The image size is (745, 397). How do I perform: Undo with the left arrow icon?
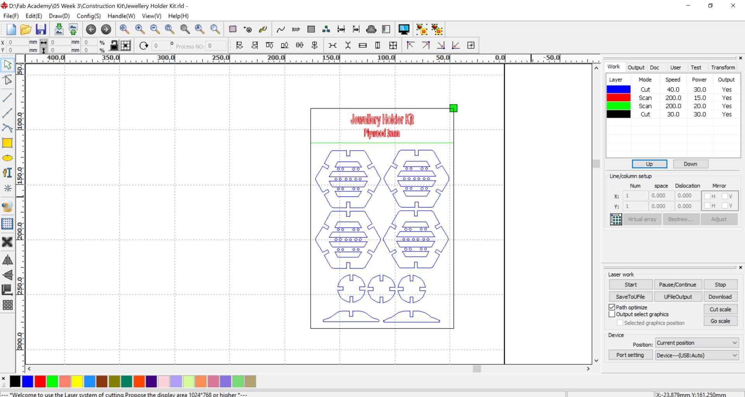pyautogui.click(x=91, y=29)
